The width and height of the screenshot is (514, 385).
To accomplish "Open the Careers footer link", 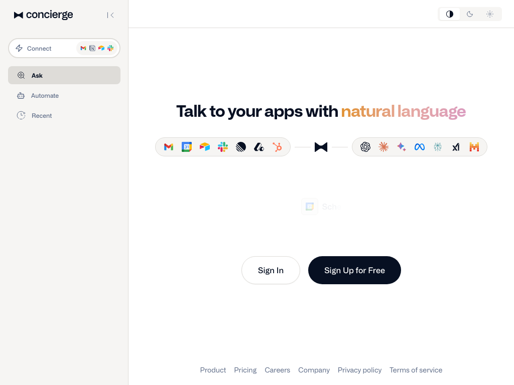I will 277,370.
